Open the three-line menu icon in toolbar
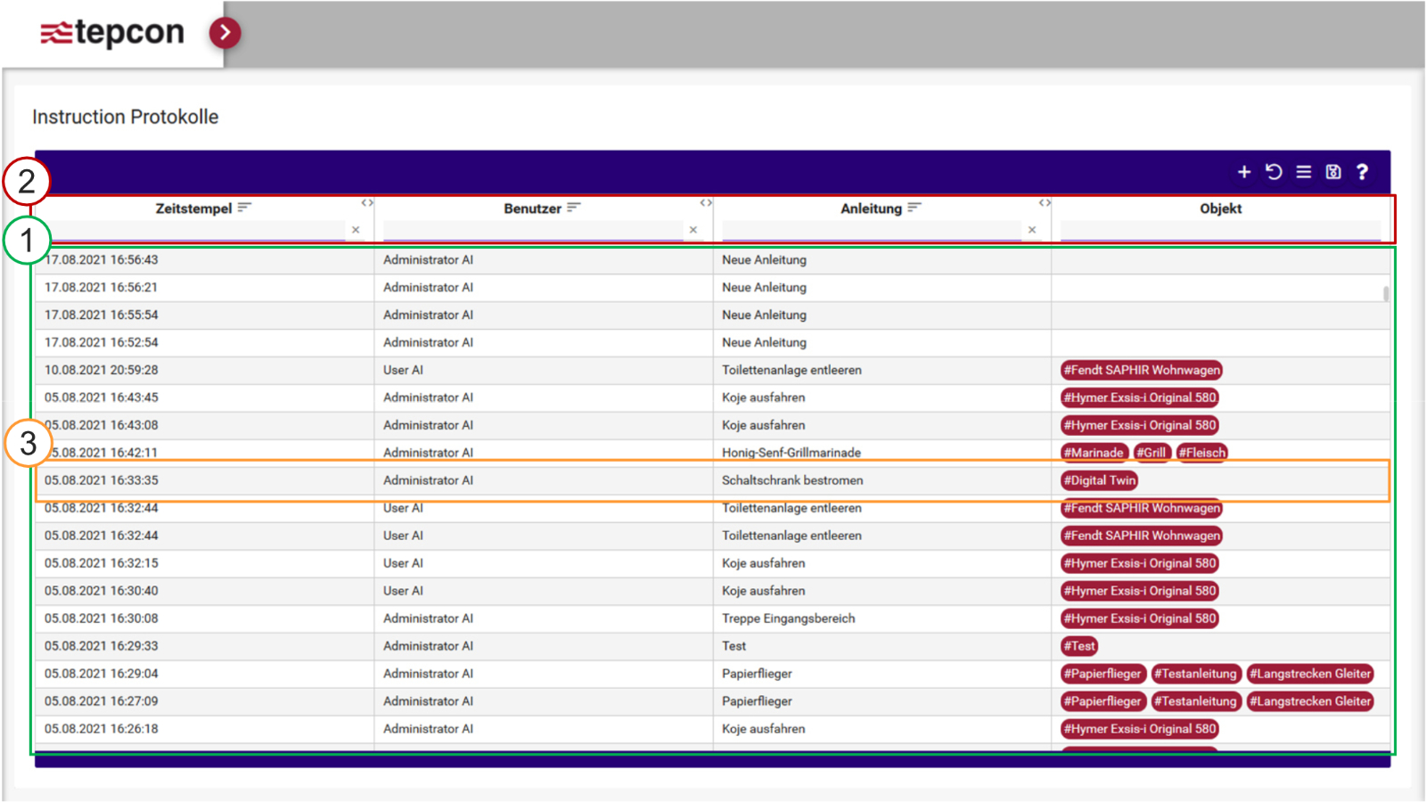The image size is (1426, 802). [1303, 172]
